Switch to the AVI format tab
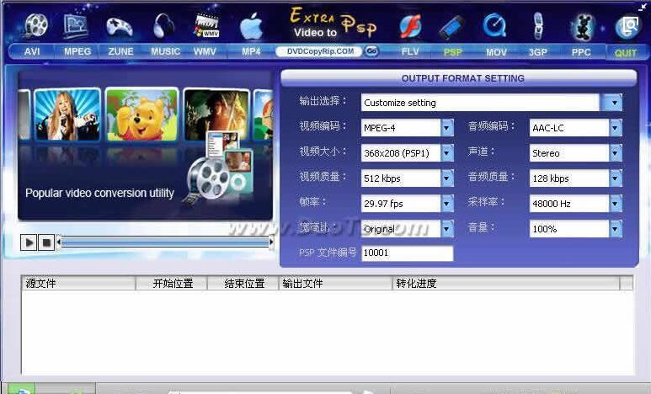Screen dimensions: 651x394 click(32, 51)
